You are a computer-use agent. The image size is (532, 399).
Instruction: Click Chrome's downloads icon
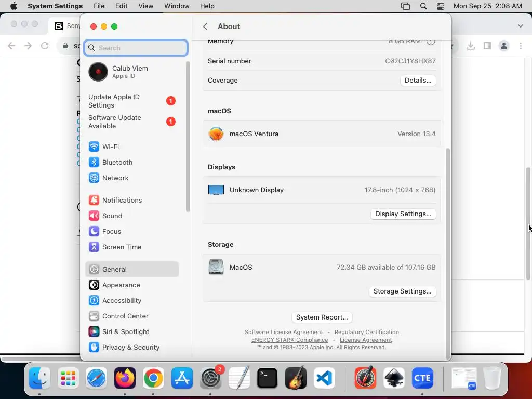click(x=471, y=46)
